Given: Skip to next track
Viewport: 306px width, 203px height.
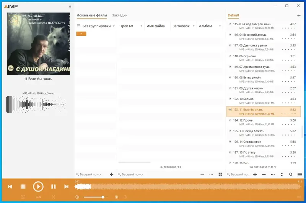Looking at the screenshot, I should tap(66, 187).
